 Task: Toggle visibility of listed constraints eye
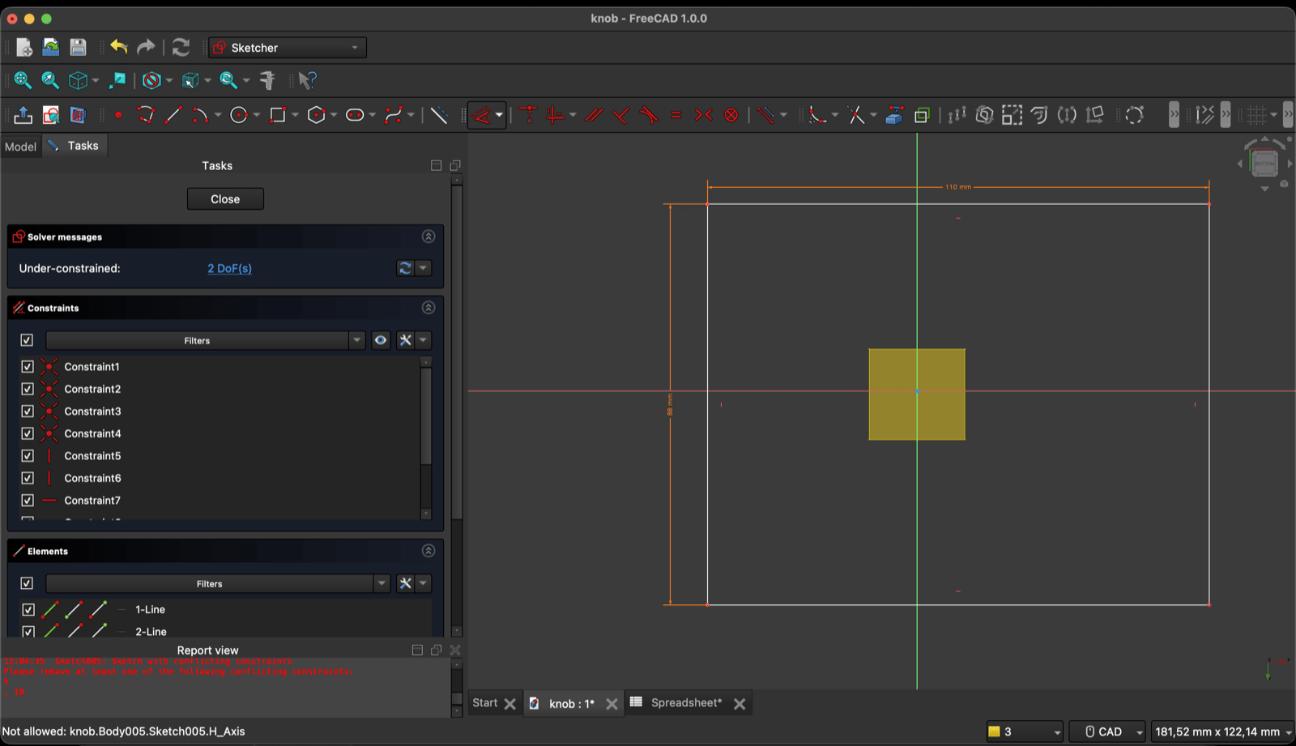coord(381,340)
